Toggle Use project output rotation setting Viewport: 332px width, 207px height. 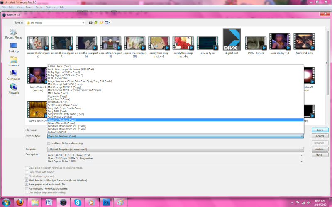pyautogui.click(x=27, y=193)
